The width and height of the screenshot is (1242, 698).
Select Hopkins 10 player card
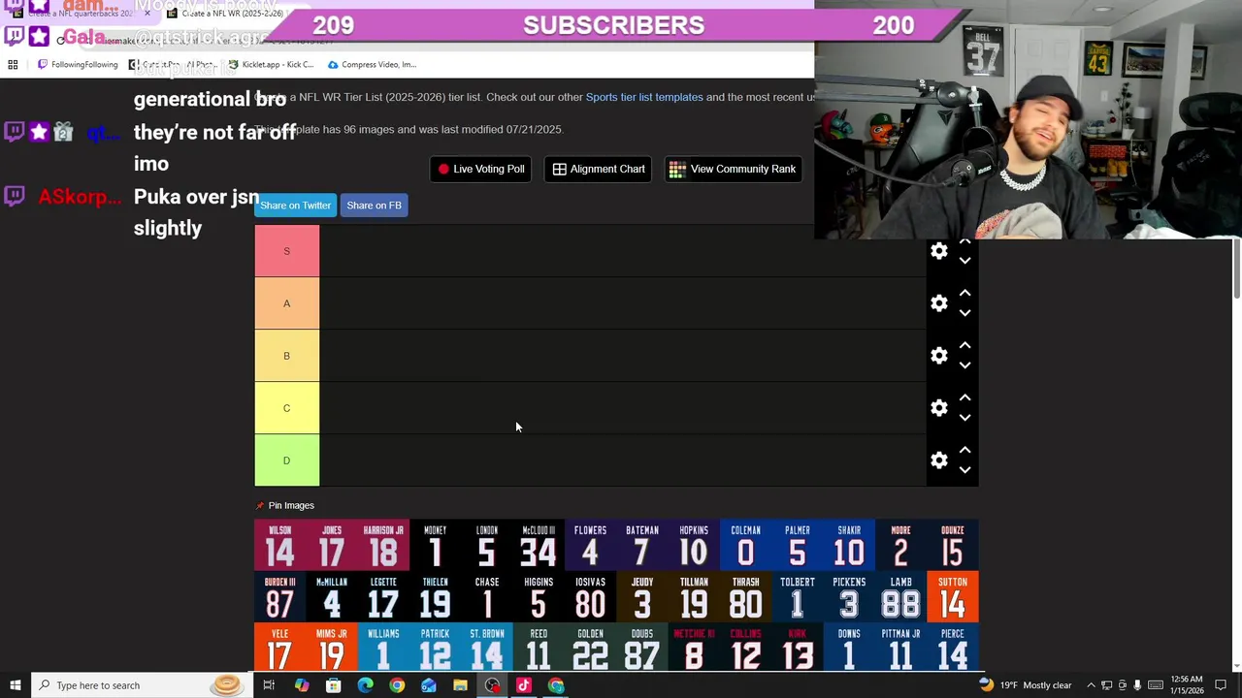(694, 545)
